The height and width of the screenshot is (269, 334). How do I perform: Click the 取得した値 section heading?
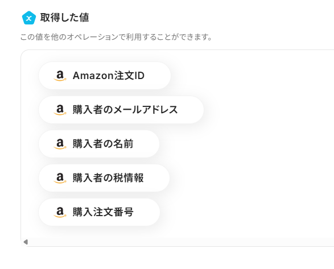point(64,18)
